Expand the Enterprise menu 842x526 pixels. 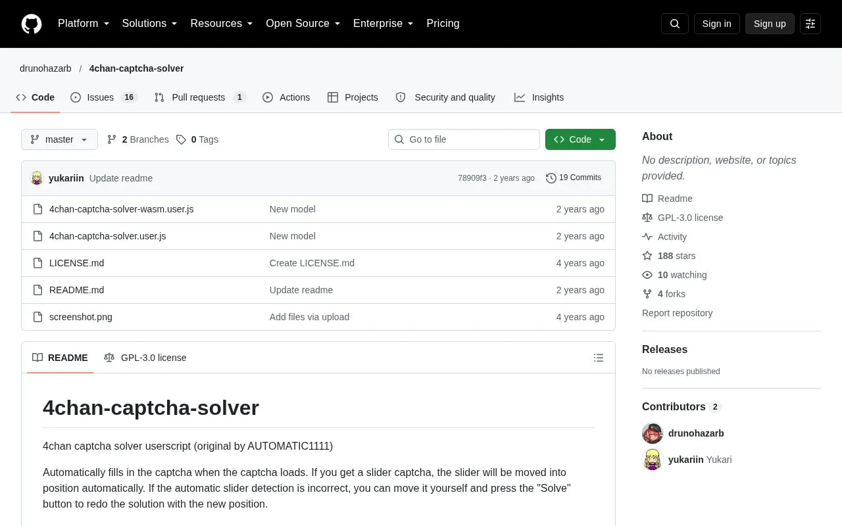click(384, 24)
